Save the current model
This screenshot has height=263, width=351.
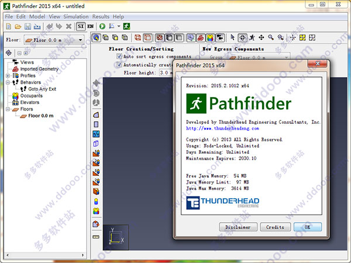pos(27,26)
